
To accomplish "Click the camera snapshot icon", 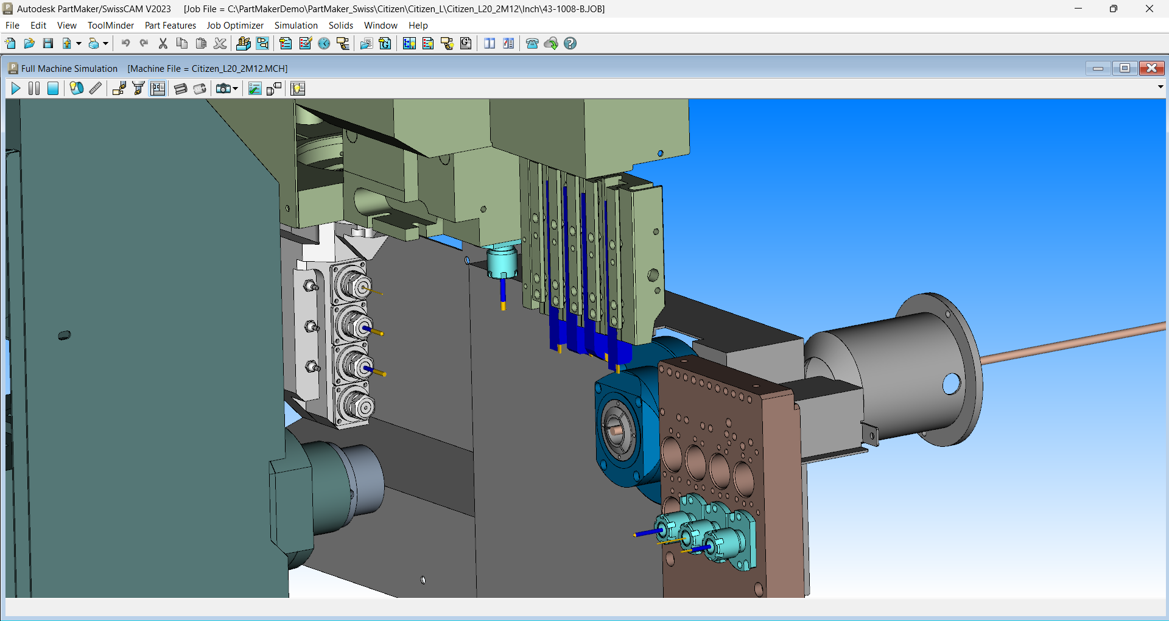I will click(x=223, y=89).
